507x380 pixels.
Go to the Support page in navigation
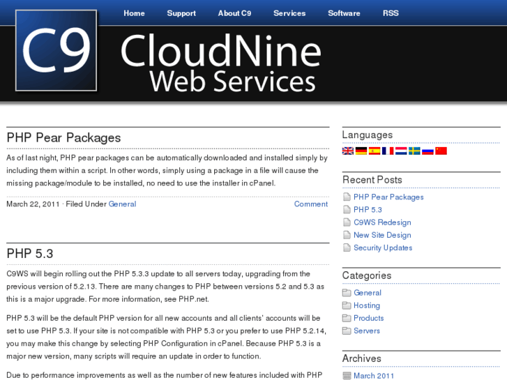[181, 13]
